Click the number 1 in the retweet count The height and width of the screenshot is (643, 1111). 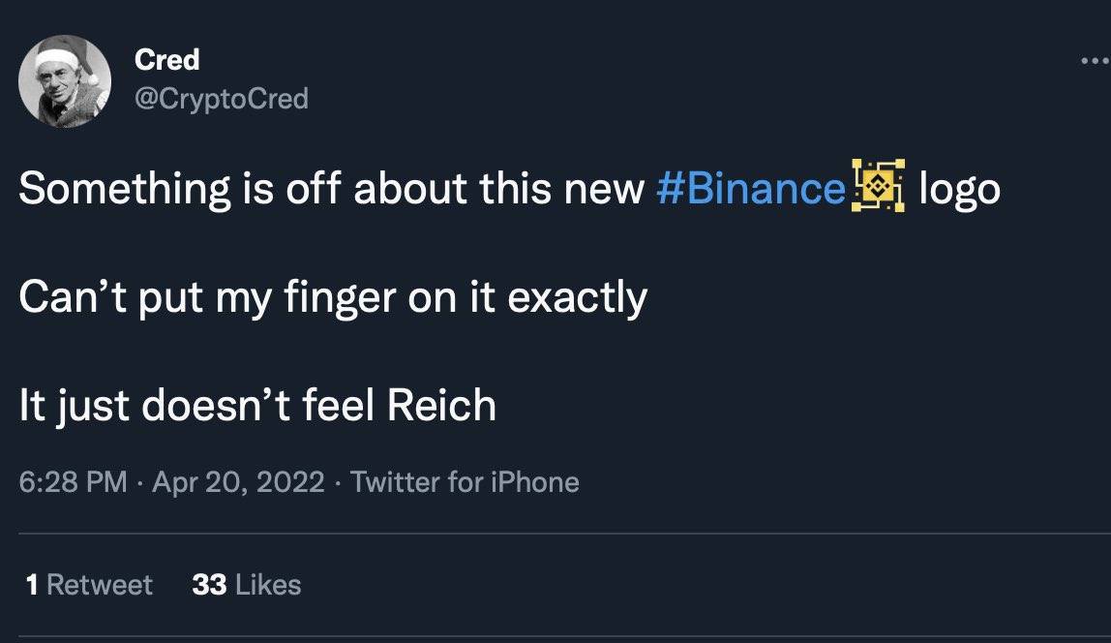(32, 585)
